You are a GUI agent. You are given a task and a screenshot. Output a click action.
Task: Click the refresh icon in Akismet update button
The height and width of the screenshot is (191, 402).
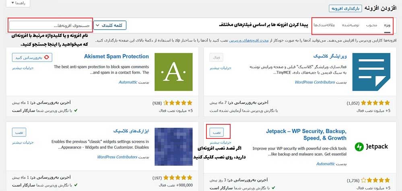click(47, 57)
